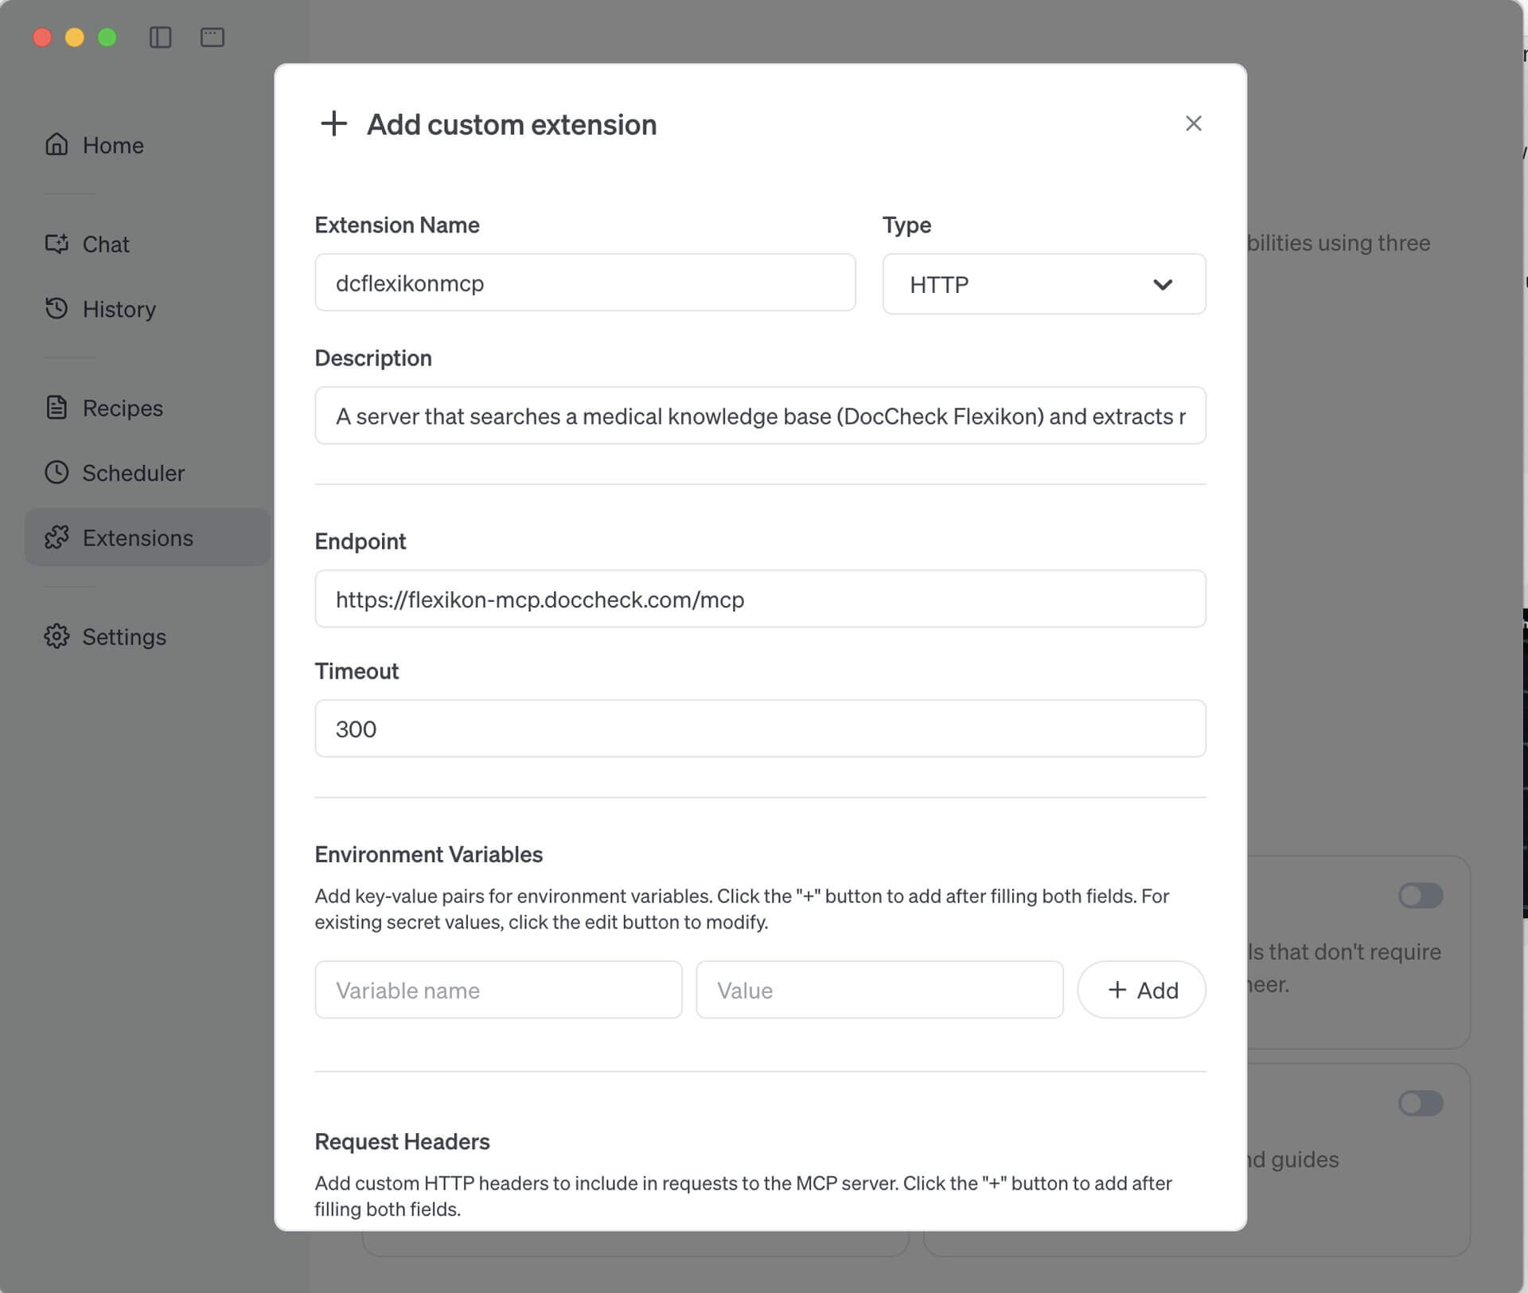
Task: Click the Chat icon in the sidebar
Action: tap(56, 244)
